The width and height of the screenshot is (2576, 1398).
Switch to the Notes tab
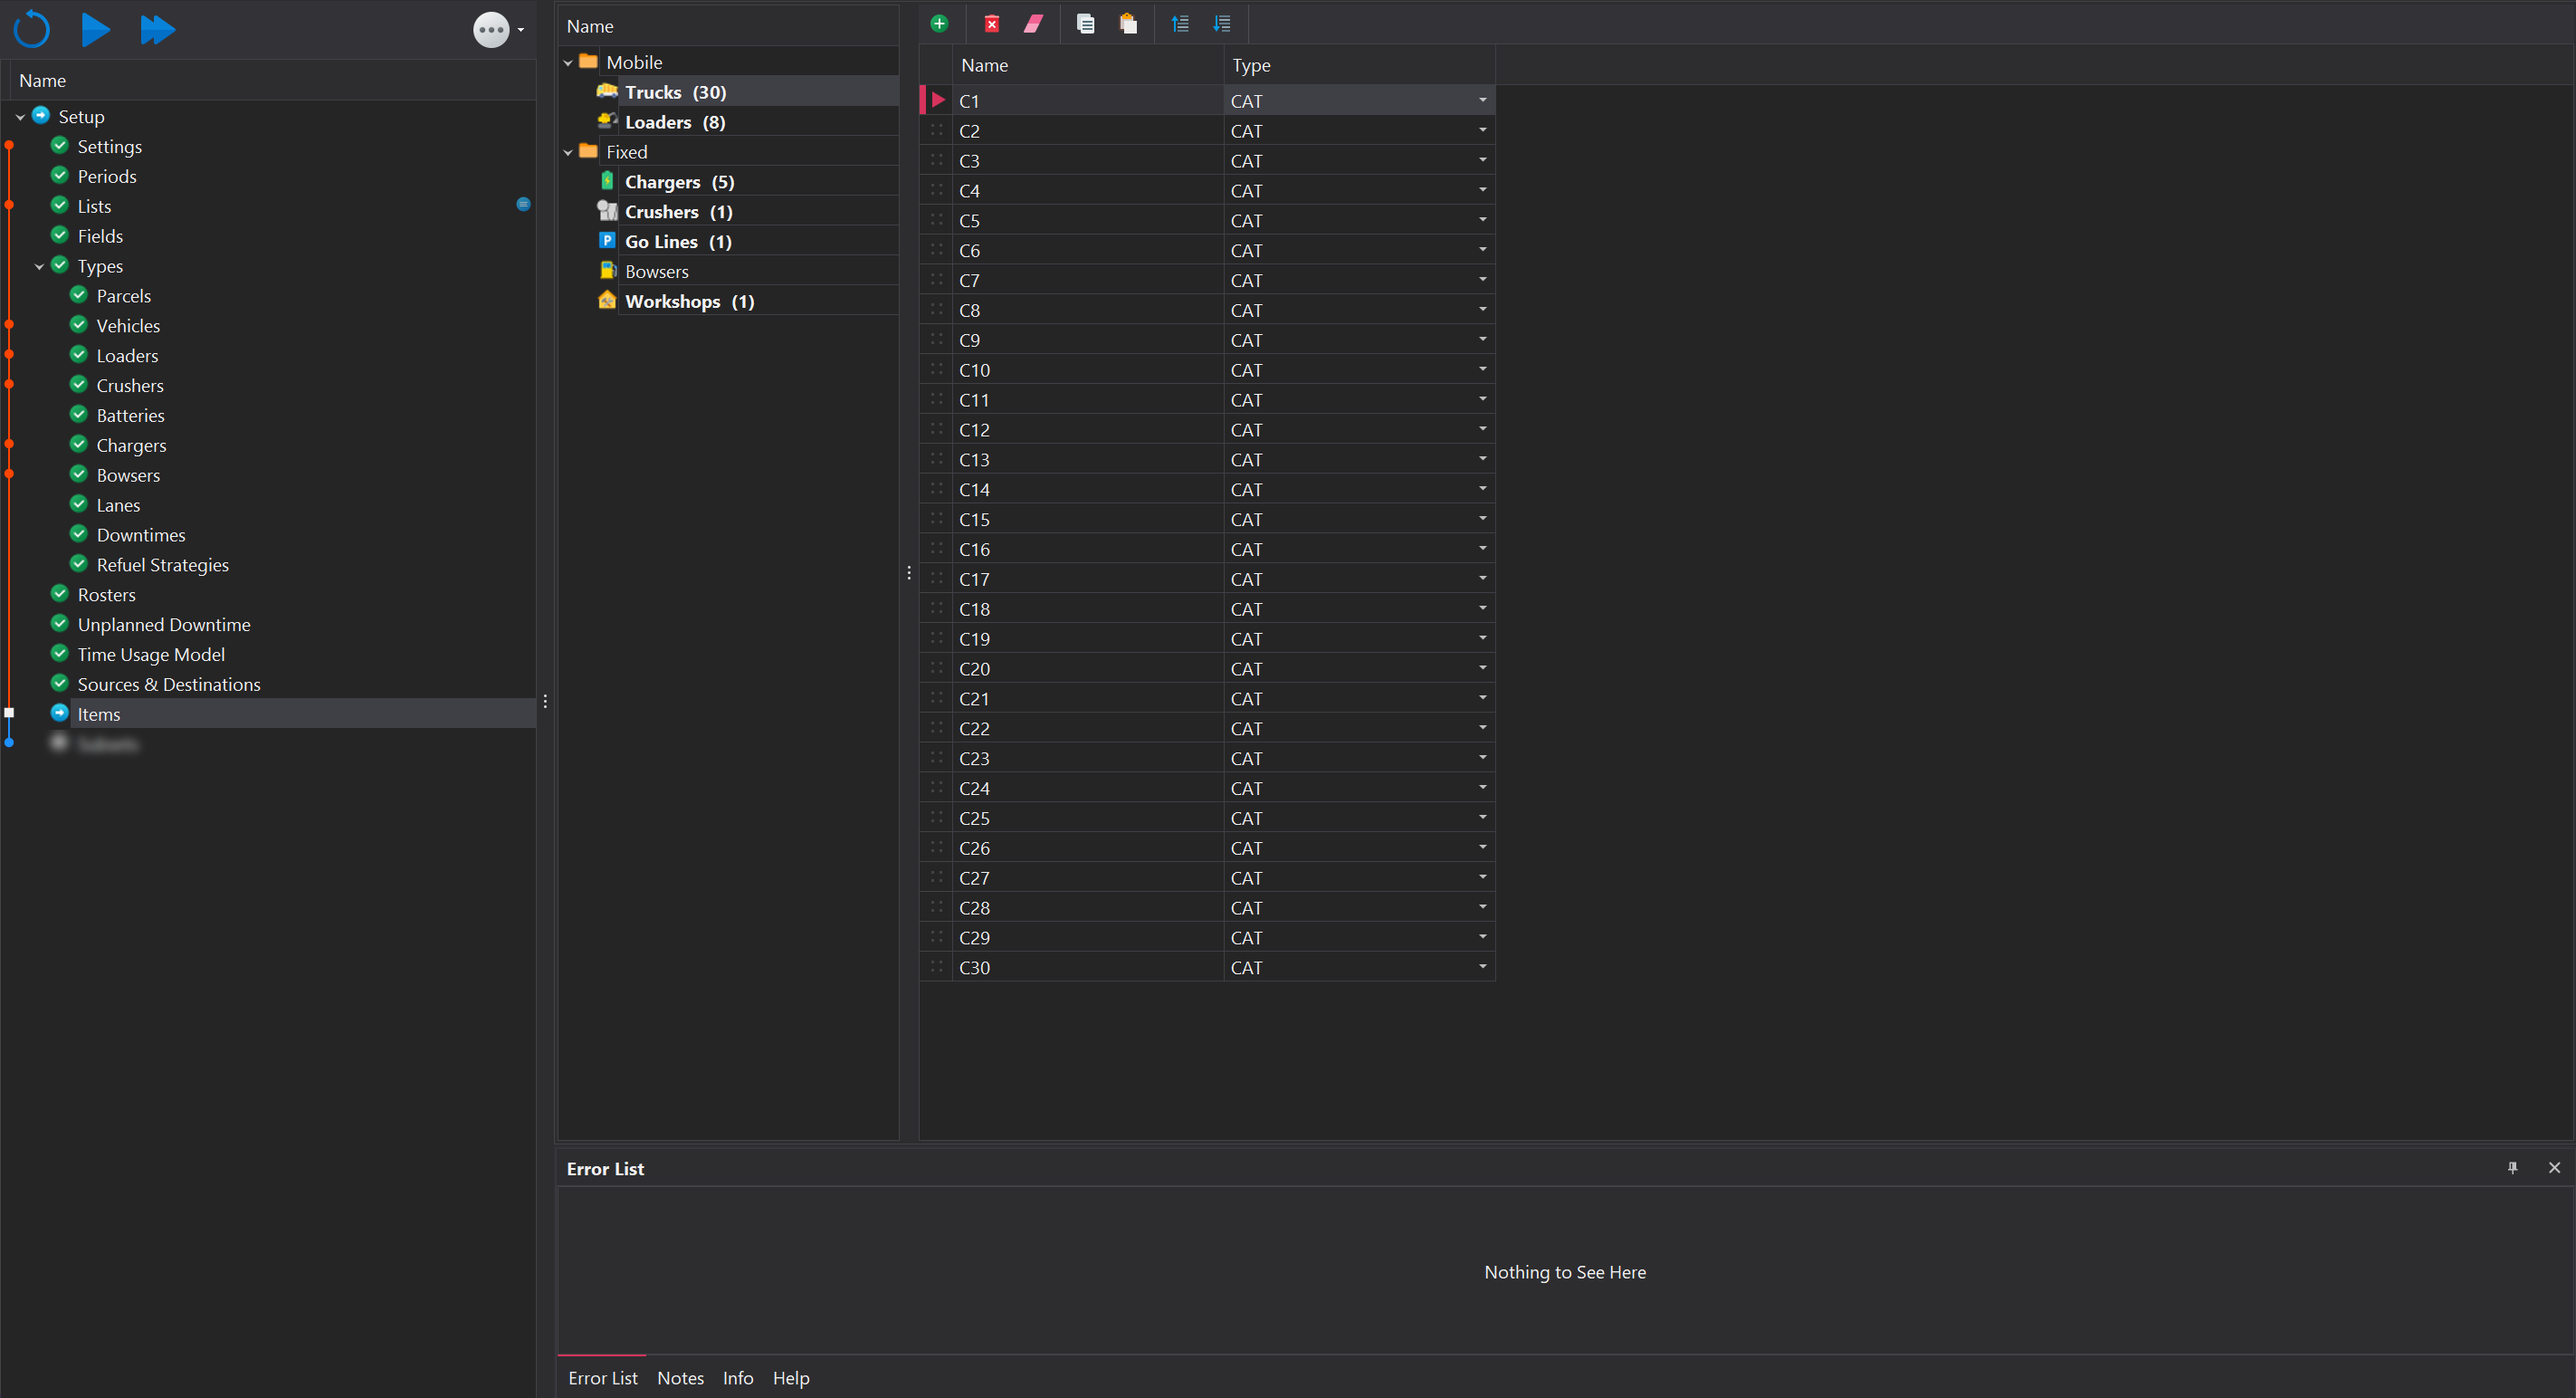pyautogui.click(x=680, y=1377)
